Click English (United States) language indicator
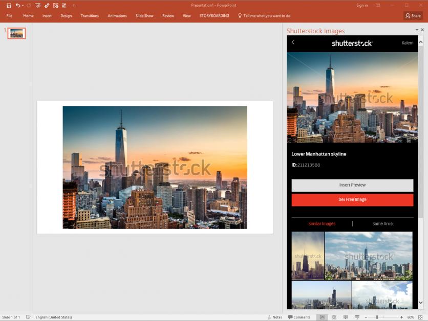 click(53, 317)
